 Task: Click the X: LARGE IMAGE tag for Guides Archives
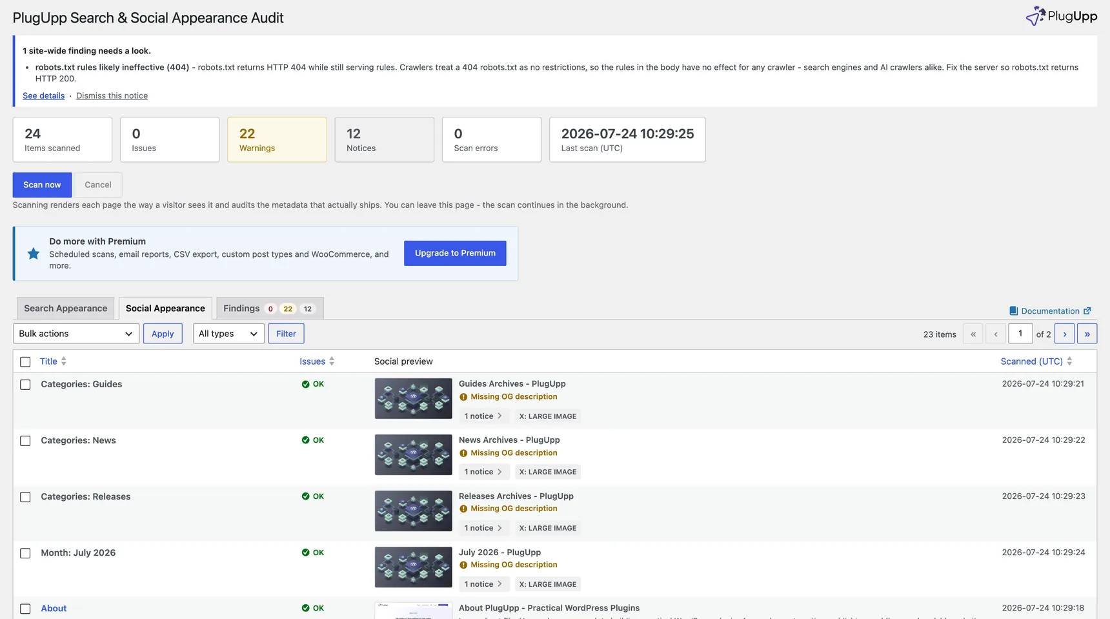[548, 416]
